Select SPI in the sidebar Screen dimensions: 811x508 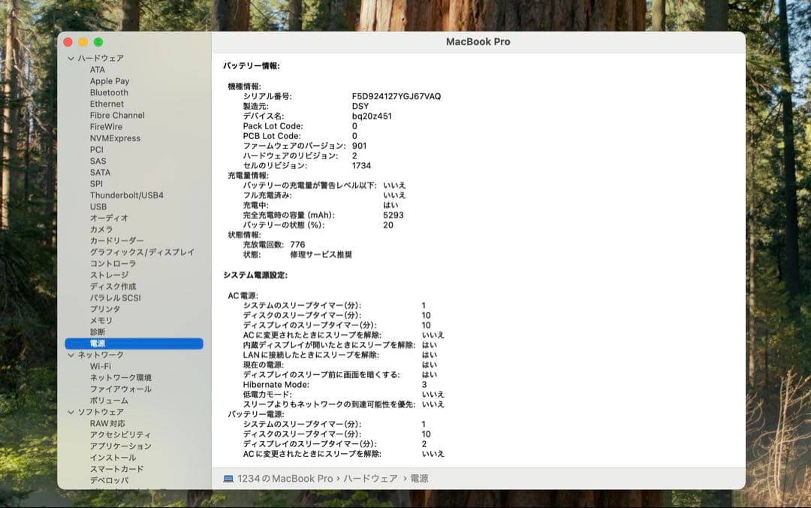[96, 184]
